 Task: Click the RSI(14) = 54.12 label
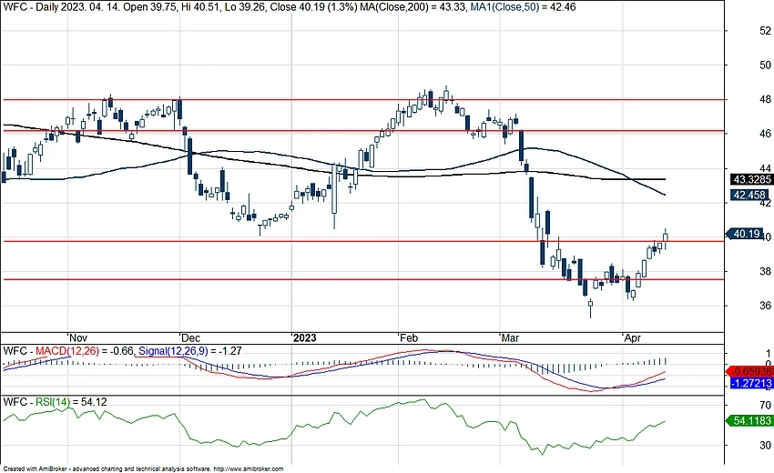coord(71,402)
